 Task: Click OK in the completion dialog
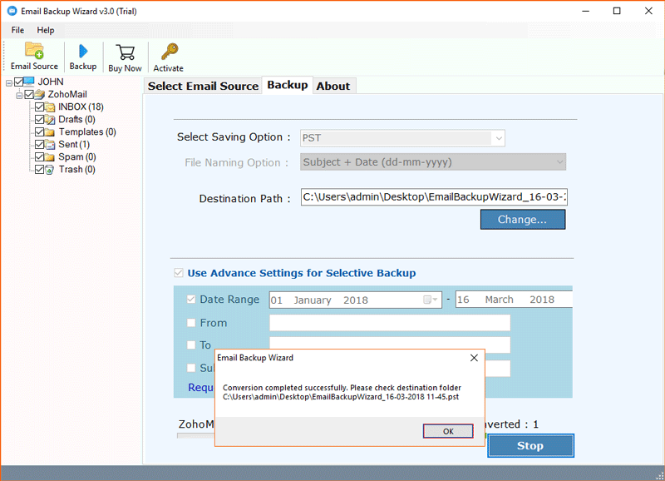[448, 431]
